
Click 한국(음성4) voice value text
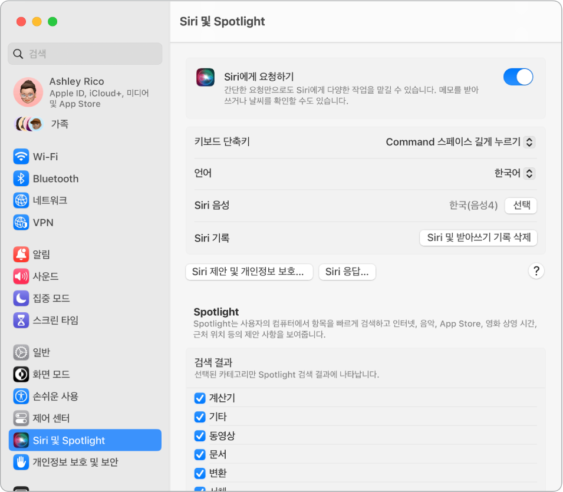click(473, 205)
